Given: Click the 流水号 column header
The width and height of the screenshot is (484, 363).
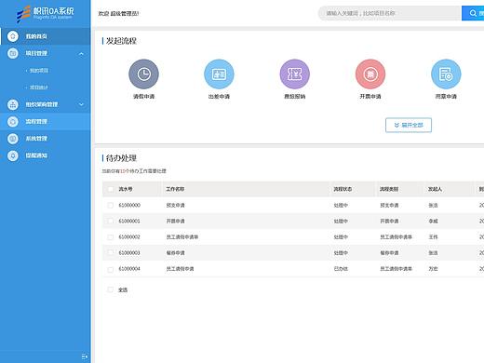Looking at the screenshot, I should 126,189.
